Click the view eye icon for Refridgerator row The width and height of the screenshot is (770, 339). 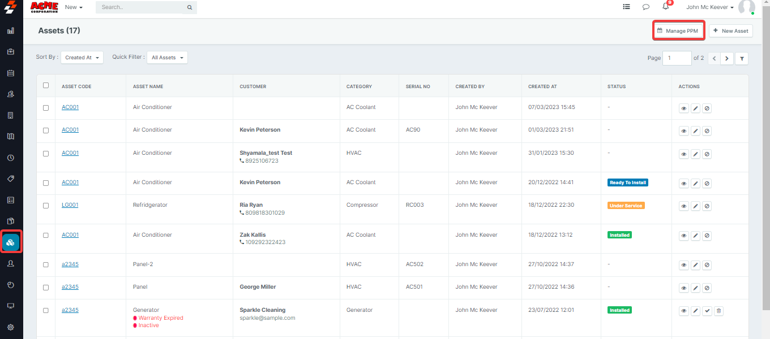pyautogui.click(x=683, y=206)
